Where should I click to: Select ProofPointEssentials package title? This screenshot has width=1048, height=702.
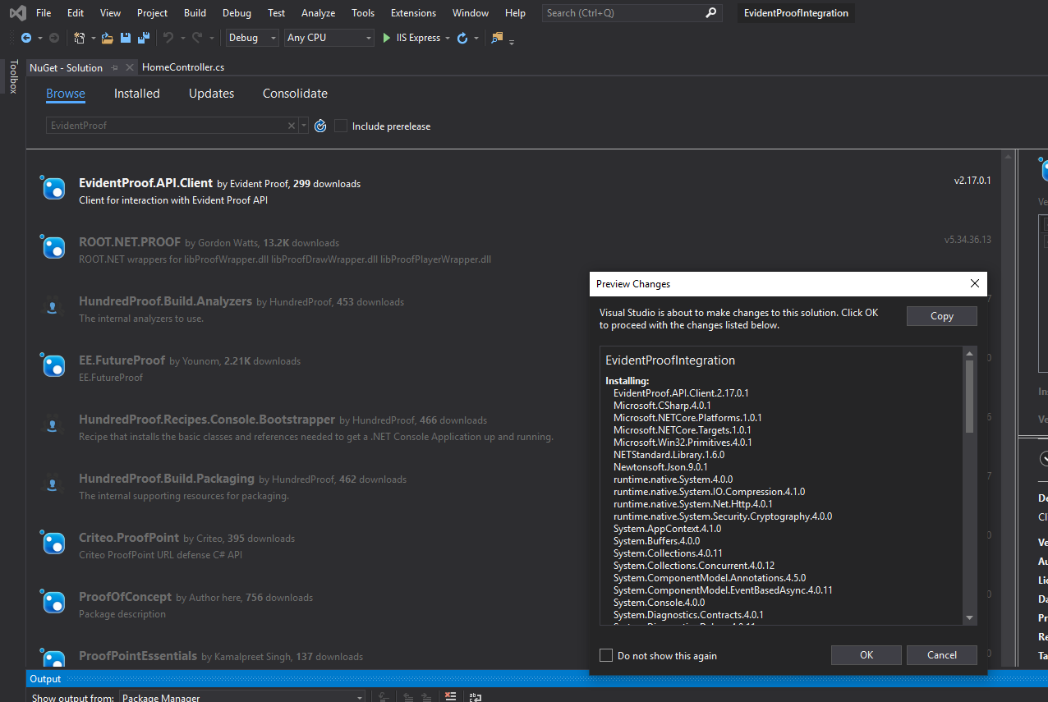(x=138, y=656)
